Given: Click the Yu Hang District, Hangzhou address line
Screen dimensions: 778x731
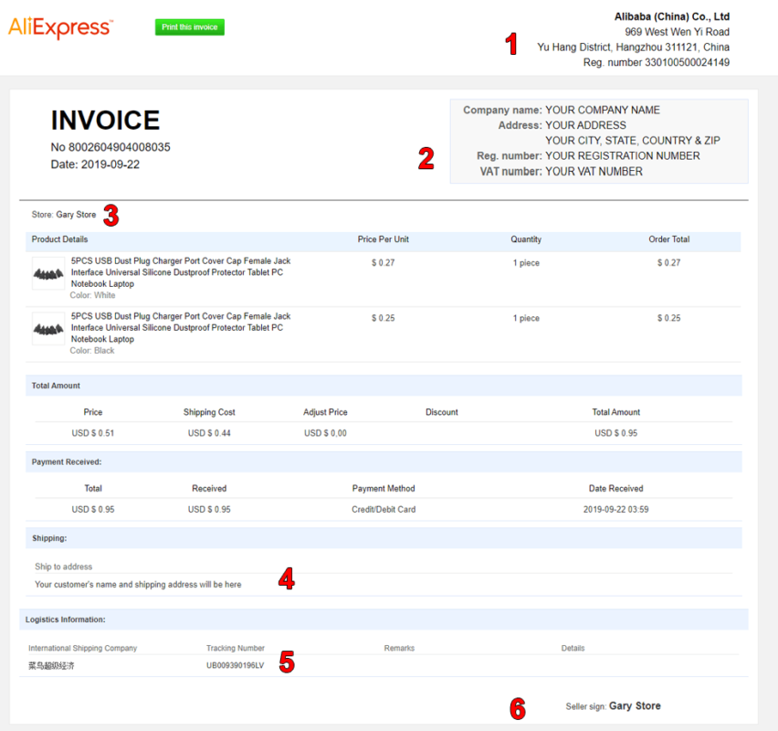Looking at the screenshot, I should [633, 48].
